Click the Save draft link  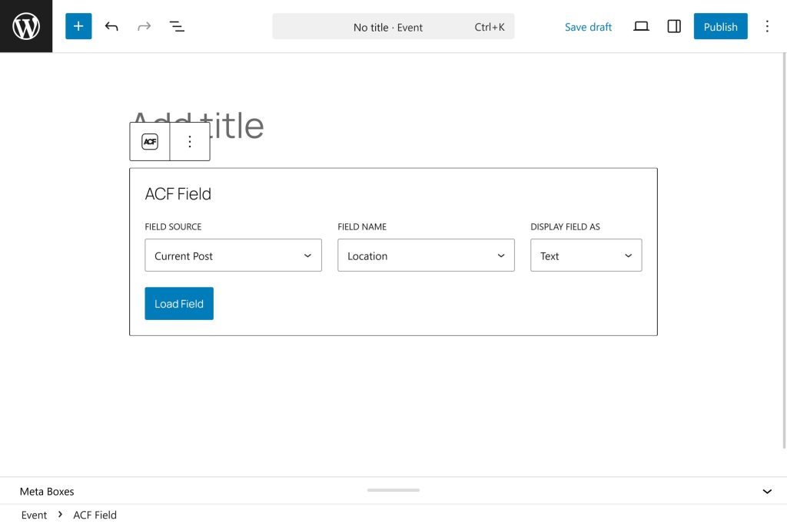588,27
